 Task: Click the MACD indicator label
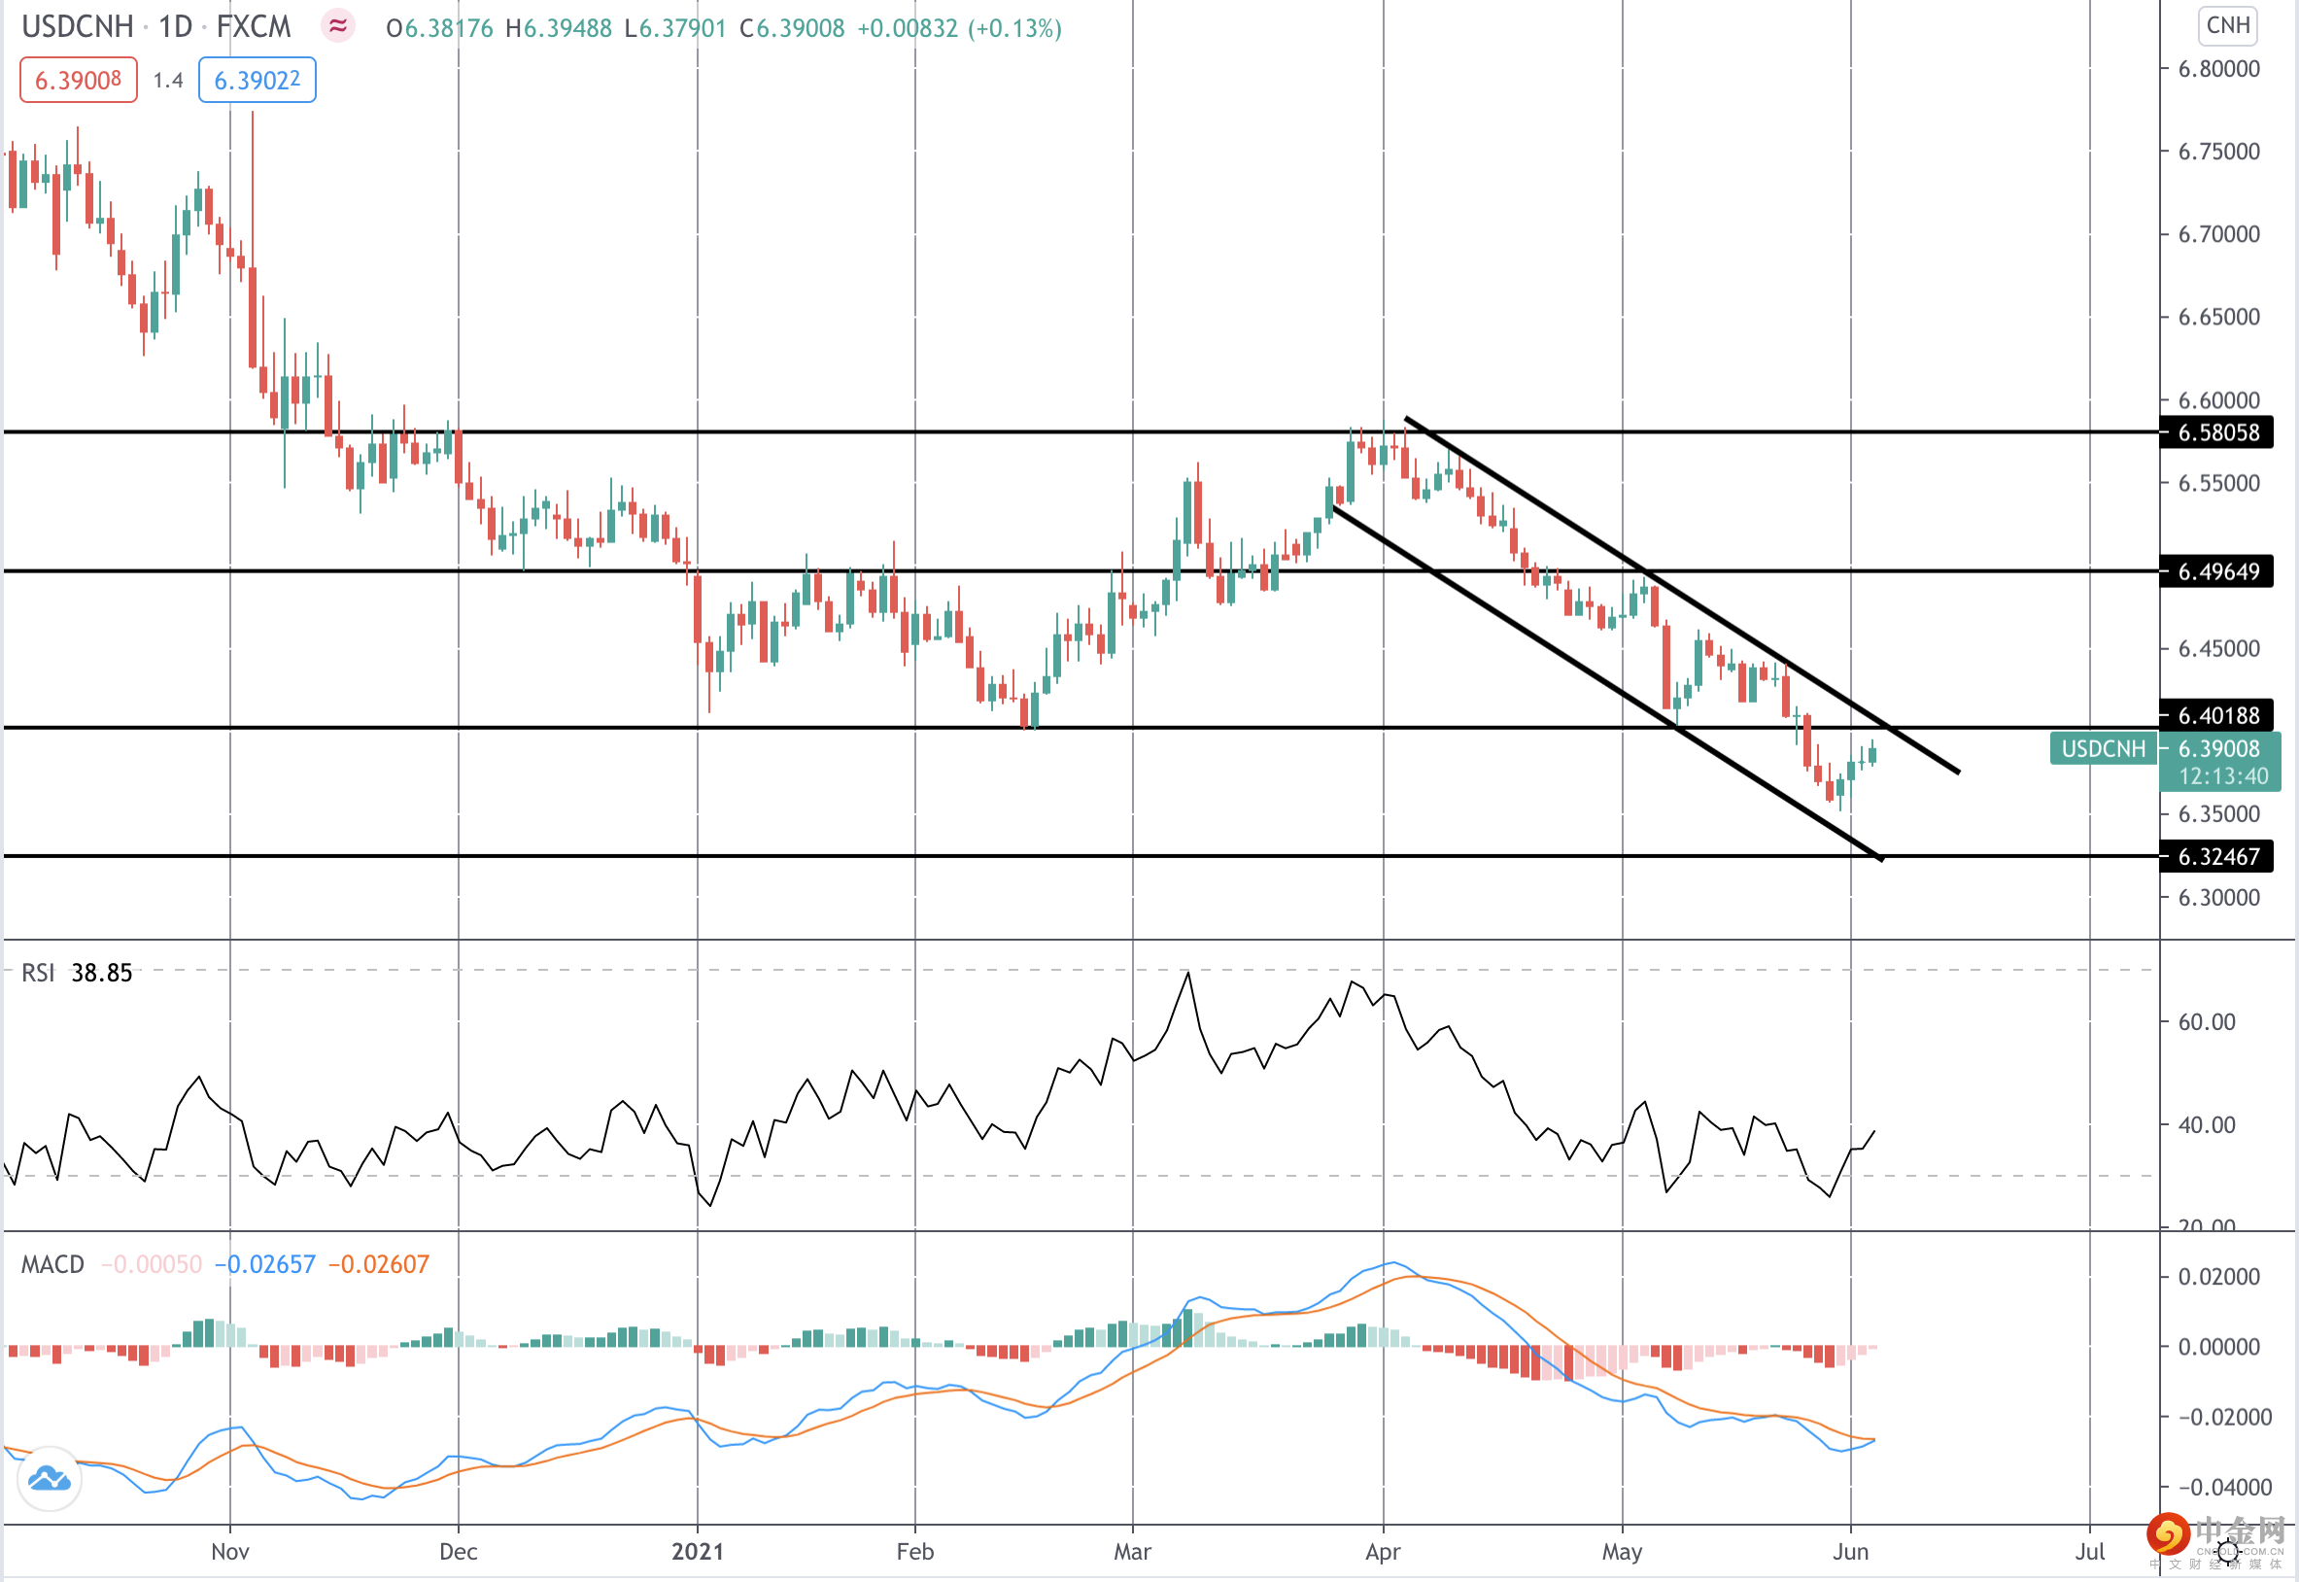[x=52, y=1265]
